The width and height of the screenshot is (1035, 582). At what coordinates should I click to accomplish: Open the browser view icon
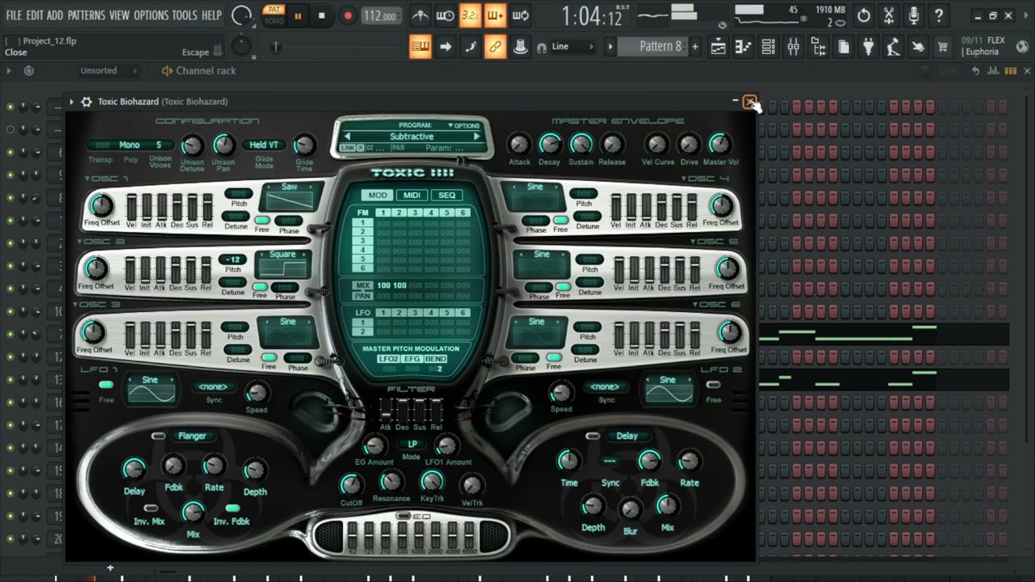pyautogui.click(x=818, y=47)
